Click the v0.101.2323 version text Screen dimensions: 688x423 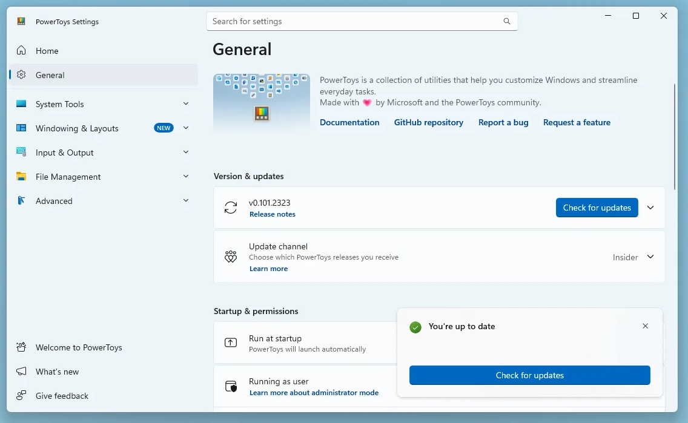point(270,203)
